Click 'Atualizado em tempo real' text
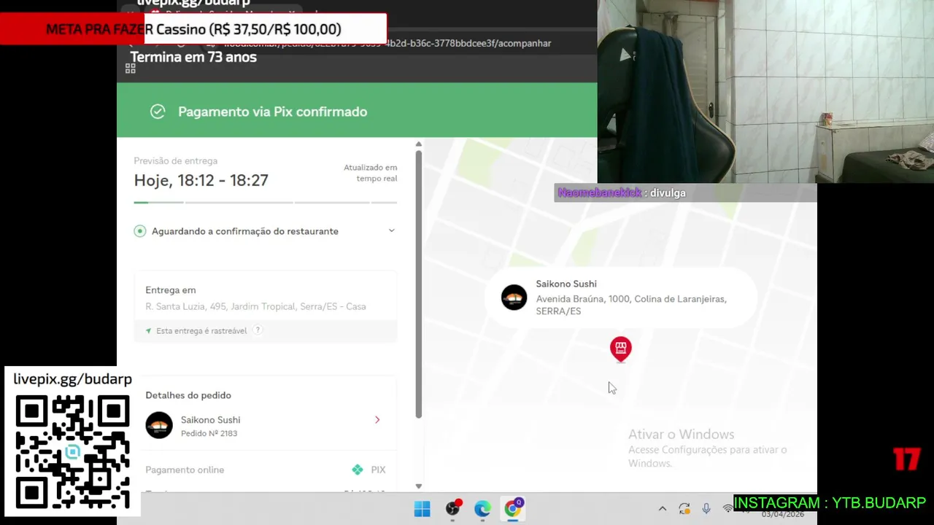 point(371,173)
